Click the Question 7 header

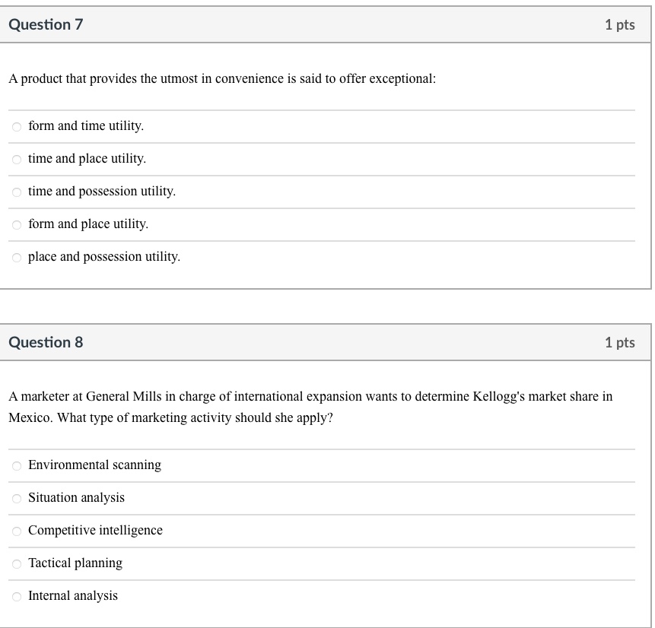(x=47, y=24)
